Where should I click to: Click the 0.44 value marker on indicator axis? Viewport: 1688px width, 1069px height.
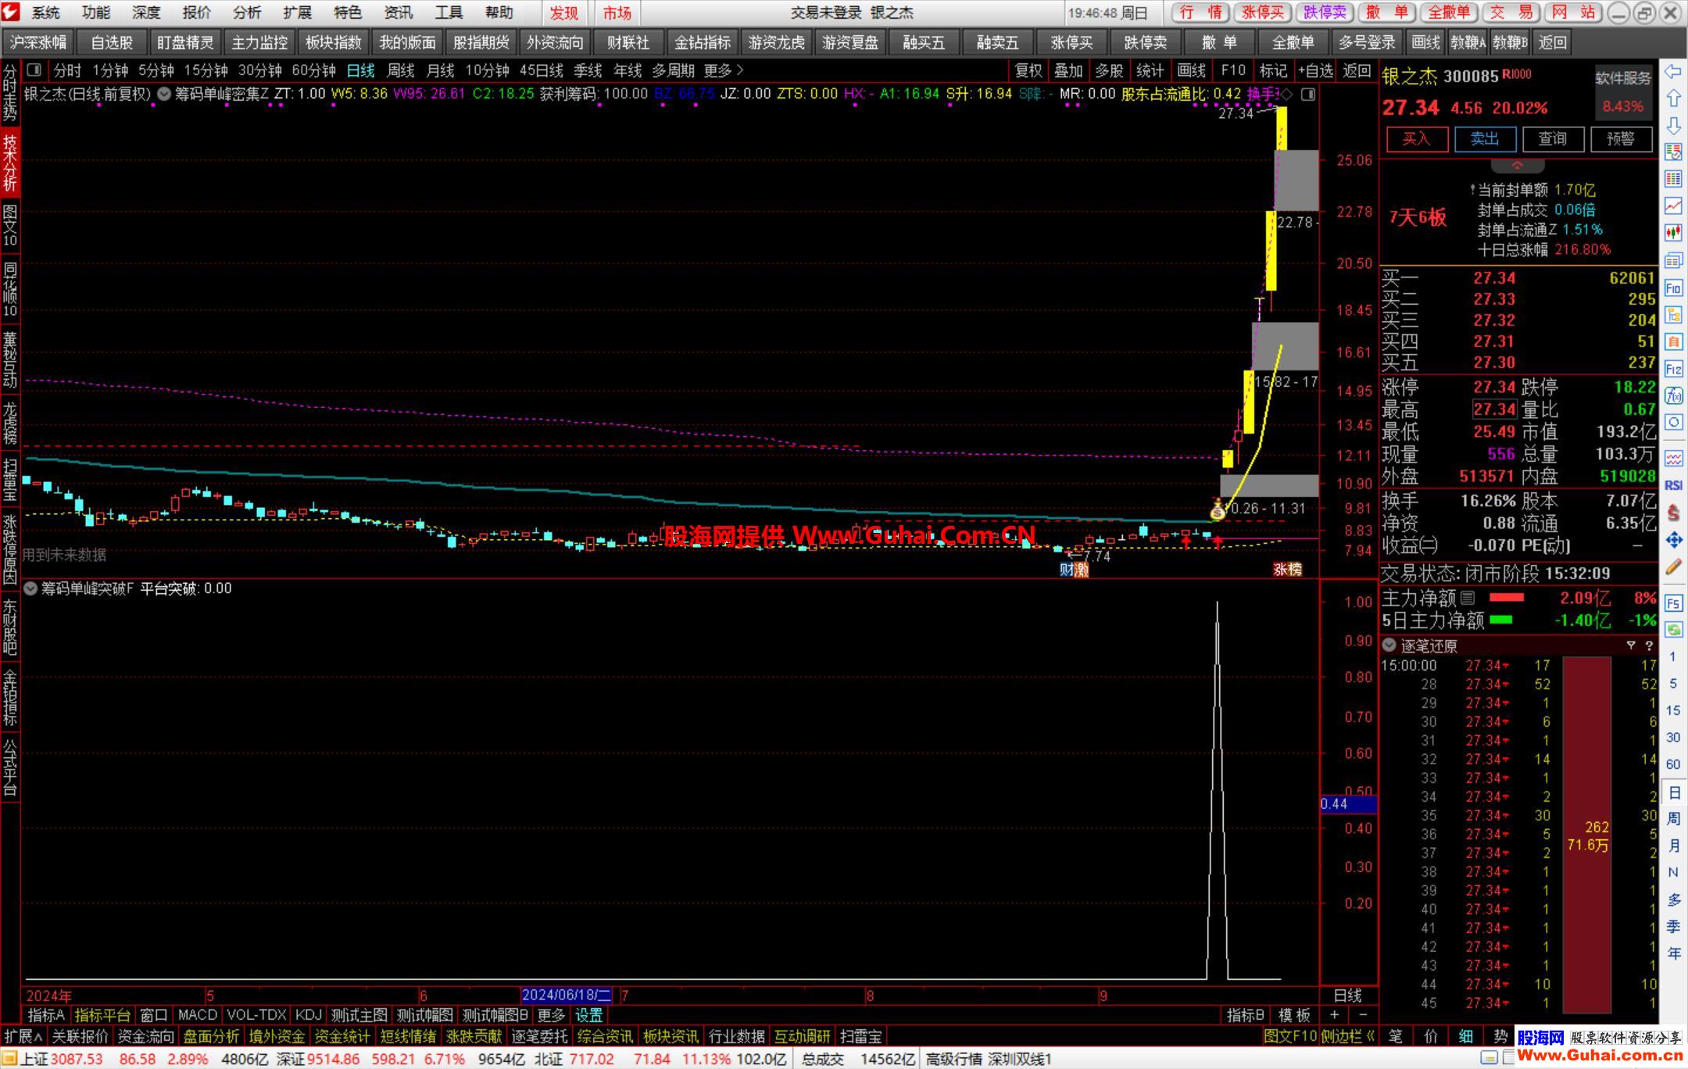[x=1348, y=804]
